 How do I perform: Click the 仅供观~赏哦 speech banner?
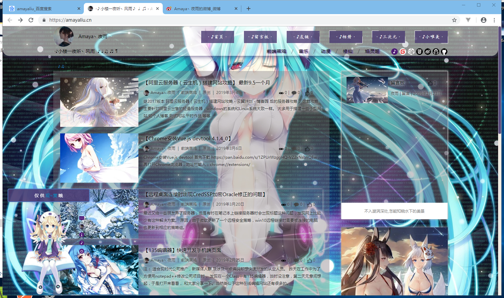pyautogui.click(x=49, y=195)
